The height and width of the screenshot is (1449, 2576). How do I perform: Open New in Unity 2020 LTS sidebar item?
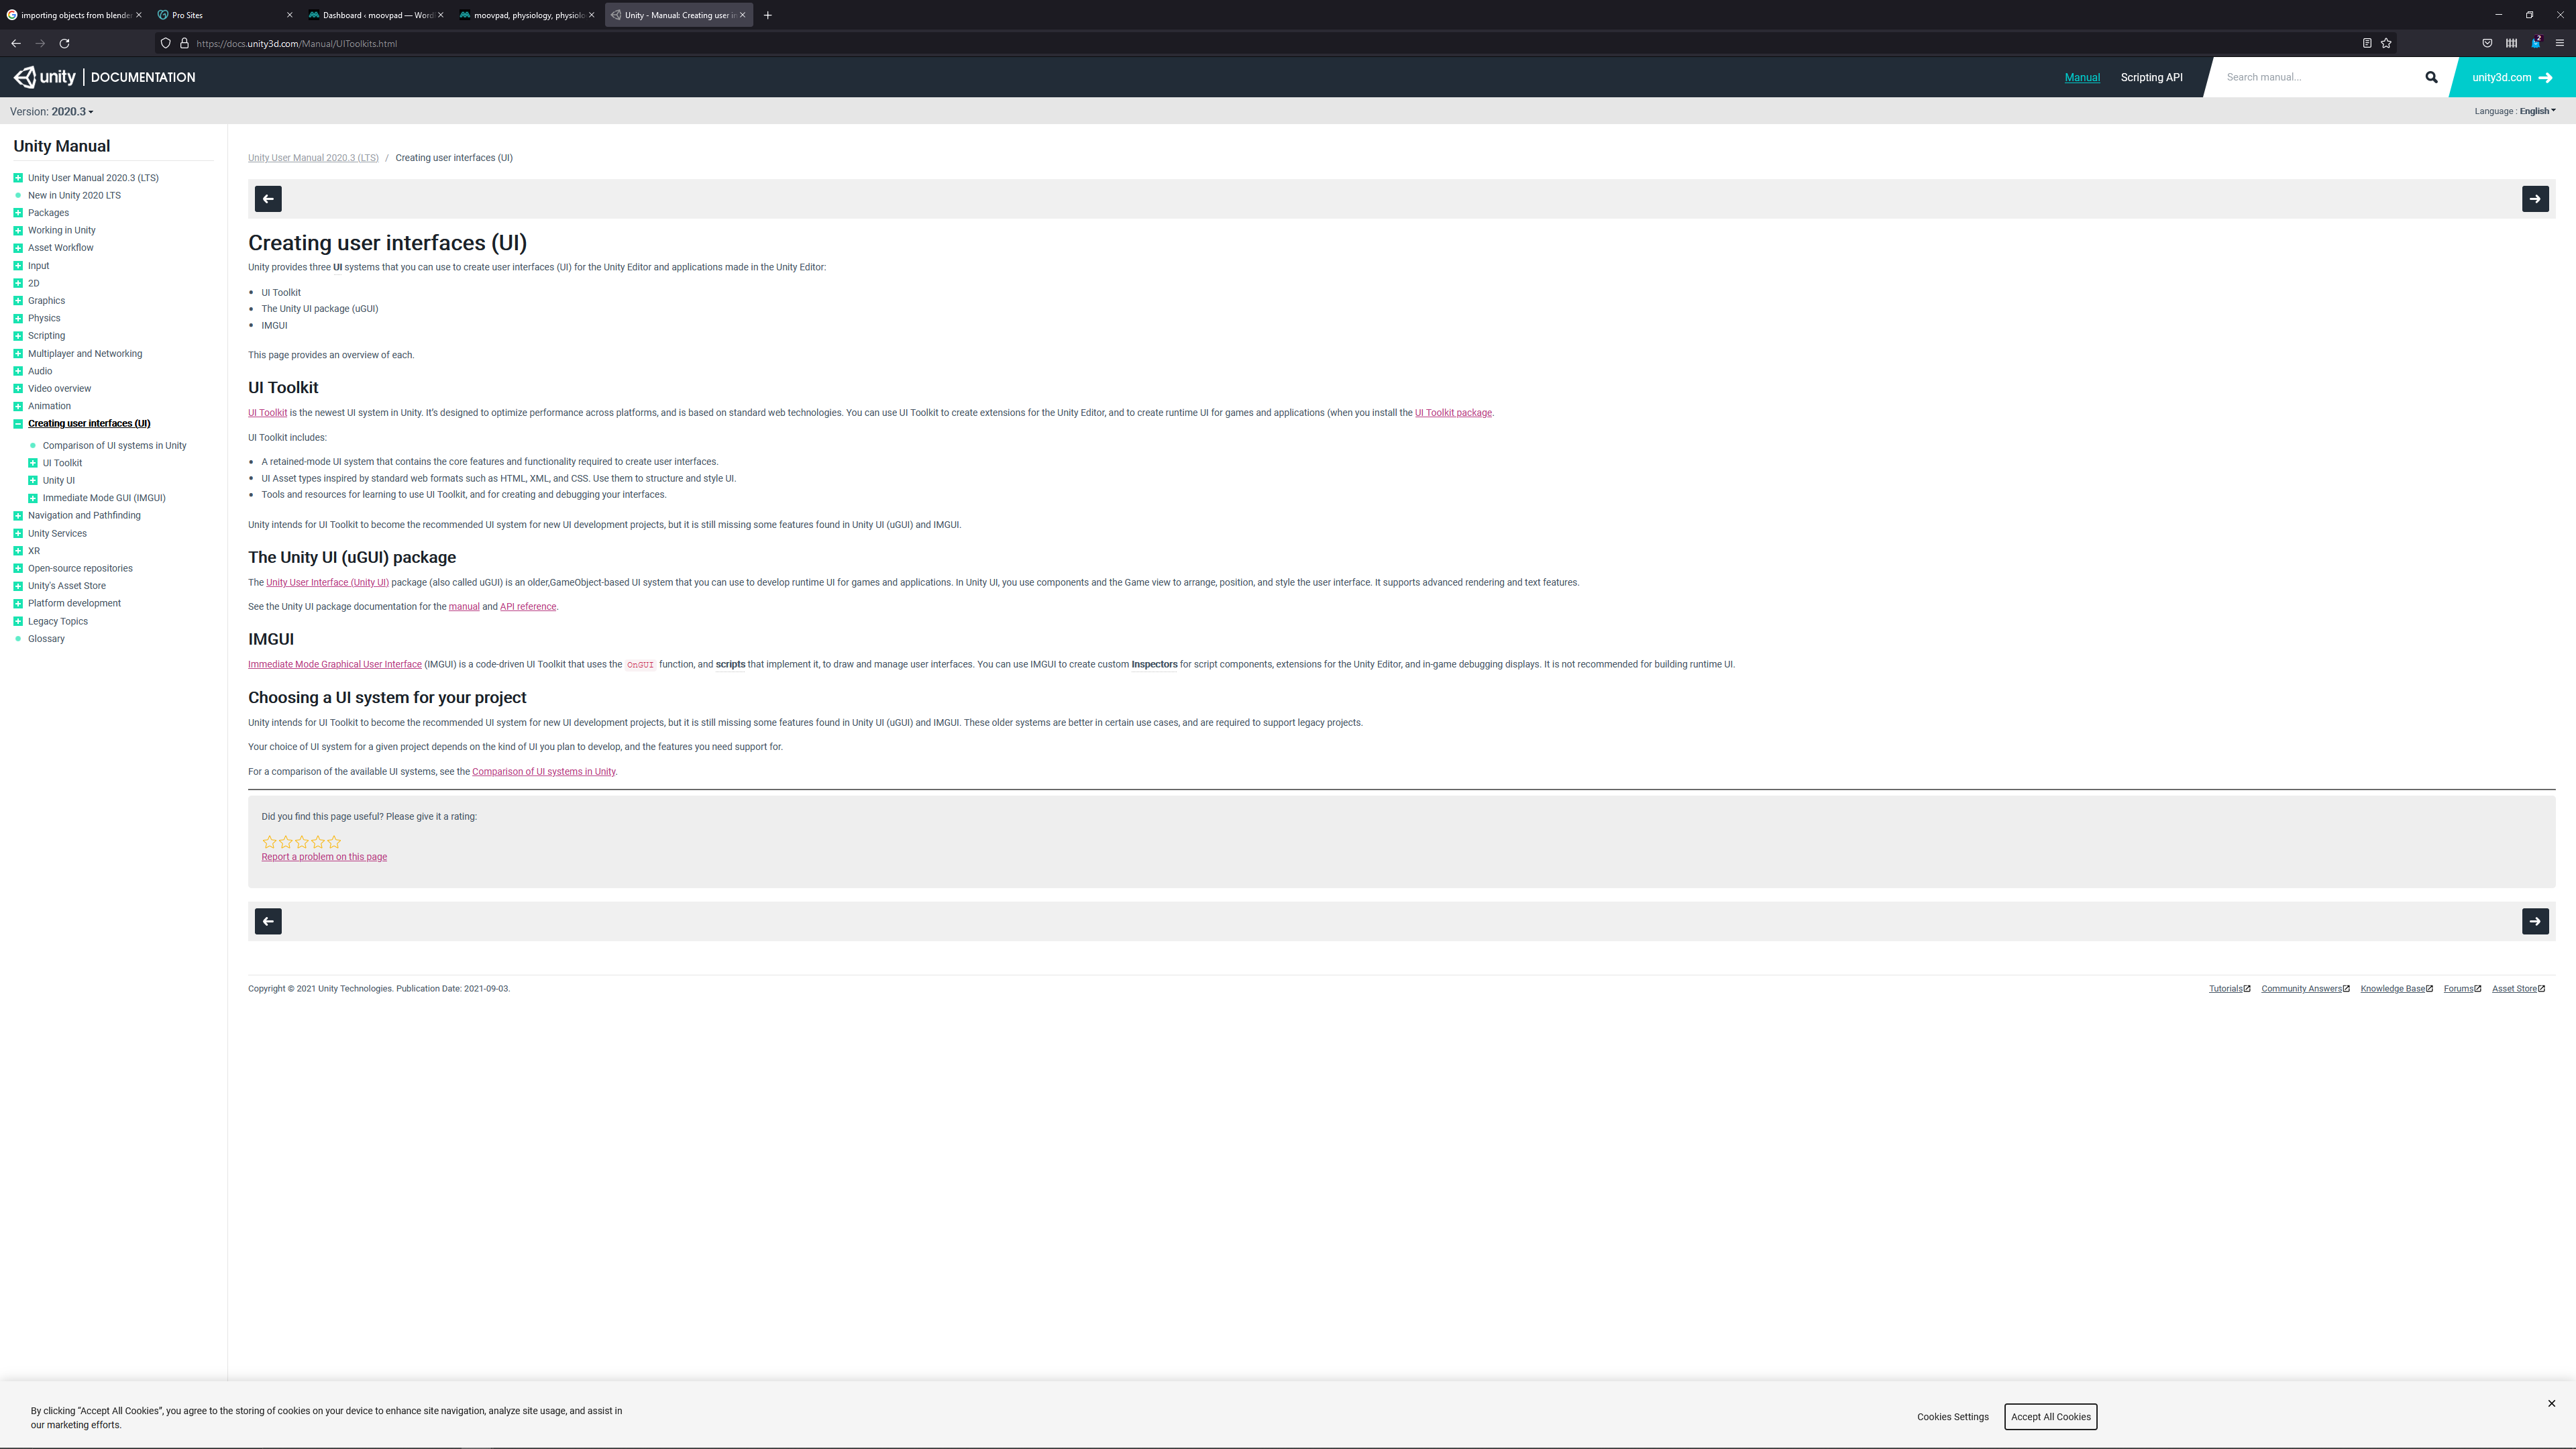point(74,195)
